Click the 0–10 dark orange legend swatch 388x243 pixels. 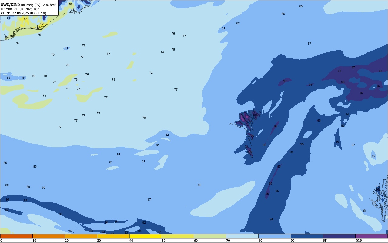pos(16,236)
